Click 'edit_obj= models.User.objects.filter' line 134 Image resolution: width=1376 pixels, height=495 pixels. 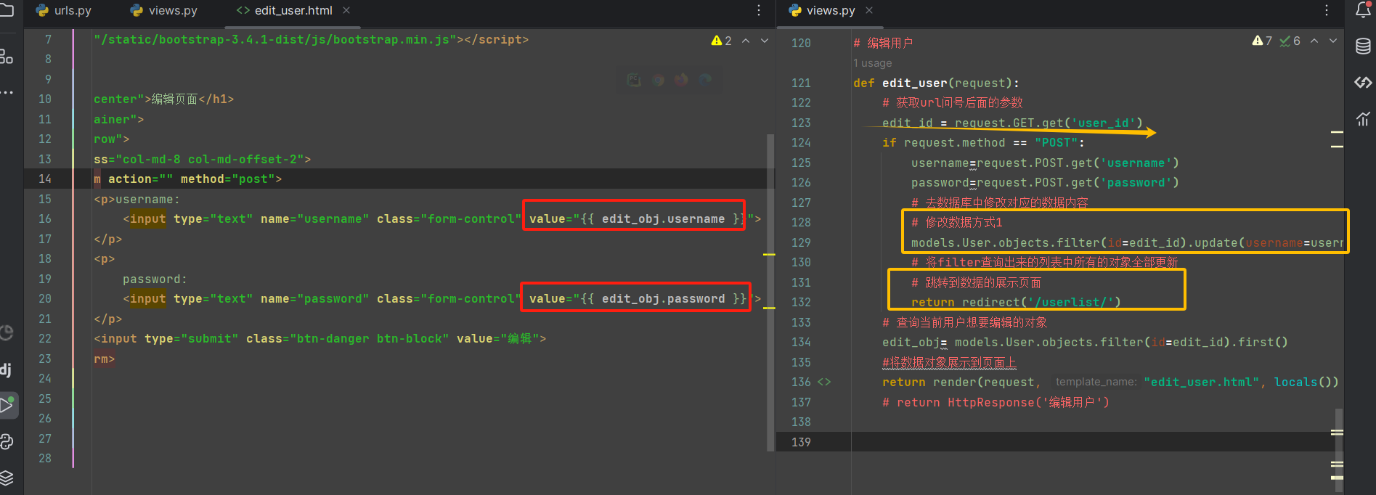click(1085, 342)
